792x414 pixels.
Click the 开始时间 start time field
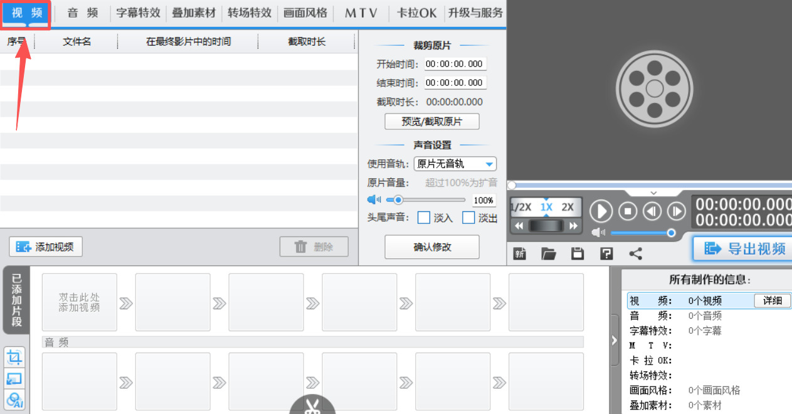point(455,63)
